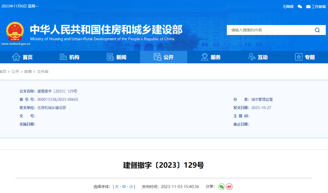This screenshot has width=328, height=193.
Task: Go to 文件库 in breadcrumb
Action: pyautogui.click(x=43, y=72)
